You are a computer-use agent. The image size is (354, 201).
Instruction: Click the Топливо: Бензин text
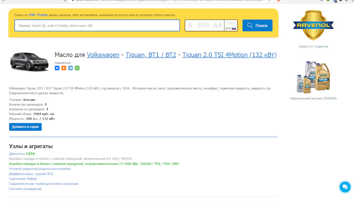[x=22, y=100]
